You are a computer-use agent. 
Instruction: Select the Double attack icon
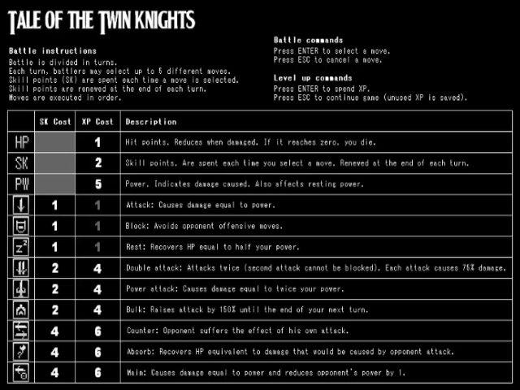[22, 267]
